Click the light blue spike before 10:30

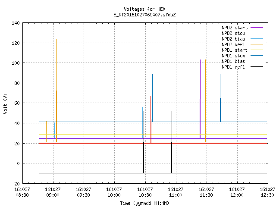click(x=142, y=122)
